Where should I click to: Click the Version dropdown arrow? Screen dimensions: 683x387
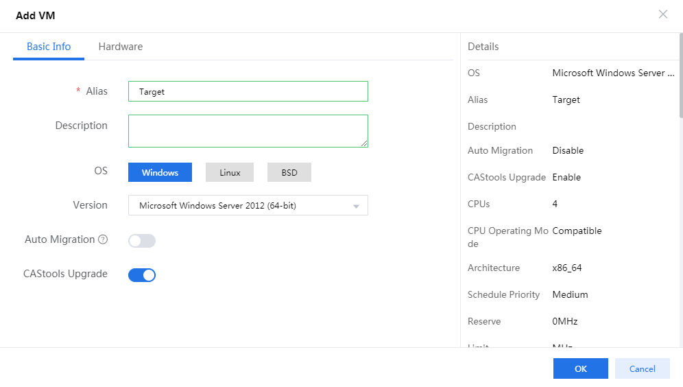(356, 206)
